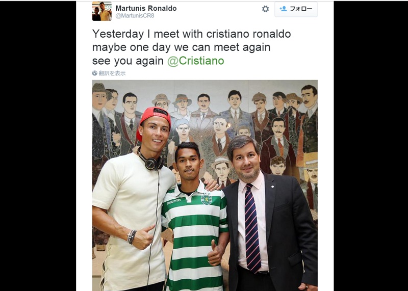408x291 pixels.
Task: Click the lapel pin on the dark suit
Action: coord(272,186)
